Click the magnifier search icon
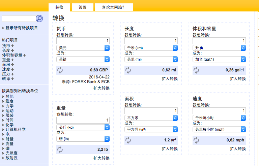This screenshot has height=166, width=259. [x=39, y=19]
